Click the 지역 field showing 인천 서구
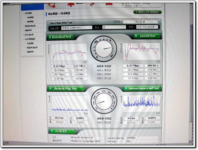This screenshot has height=150, width=198. tap(147, 27)
